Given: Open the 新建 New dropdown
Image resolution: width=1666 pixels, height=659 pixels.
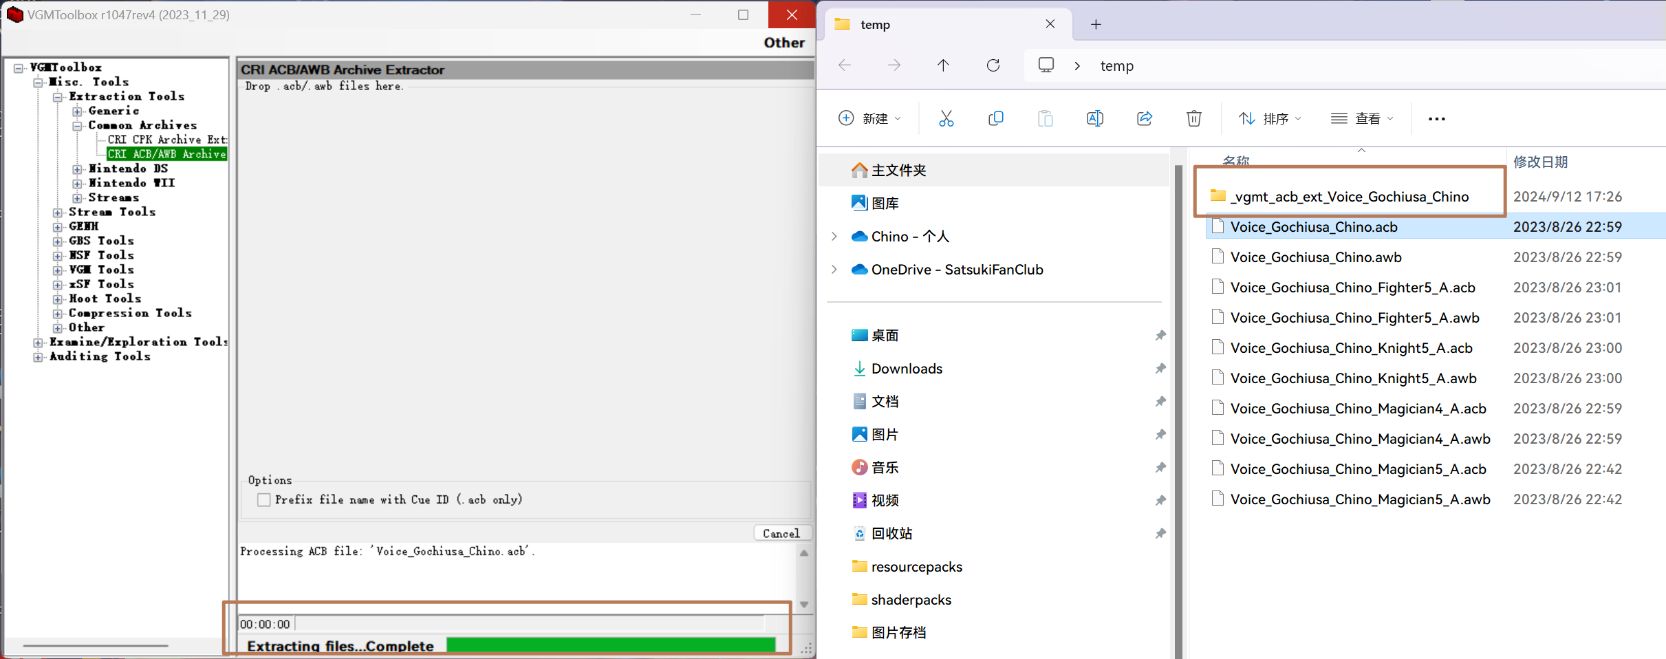Looking at the screenshot, I should [x=869, y=118].
